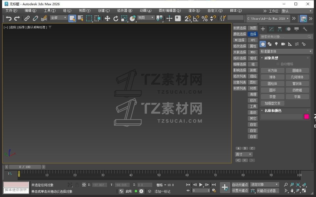Choose the Rectangular Selection Region tool

(89, 18)
